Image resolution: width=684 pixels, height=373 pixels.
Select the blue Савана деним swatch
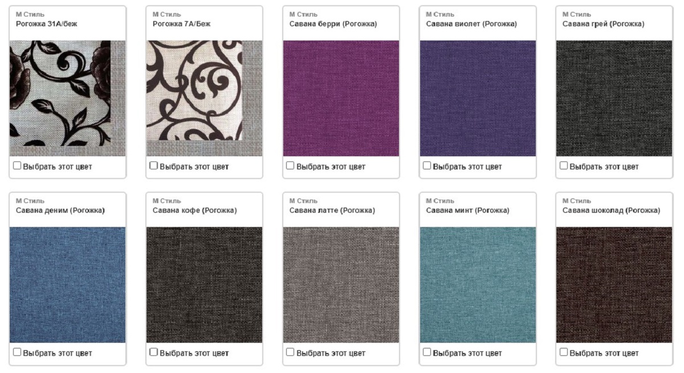click(x=68, y=285)
